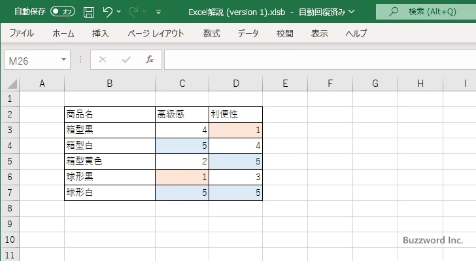
Task: Click into the formula bar input
Action: coord(320,60)
